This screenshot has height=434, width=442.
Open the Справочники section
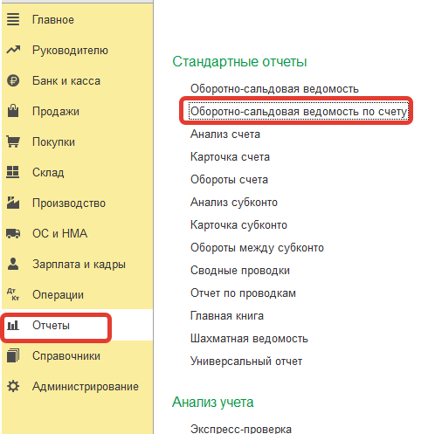pyautogui.click(x=66, y=355)
